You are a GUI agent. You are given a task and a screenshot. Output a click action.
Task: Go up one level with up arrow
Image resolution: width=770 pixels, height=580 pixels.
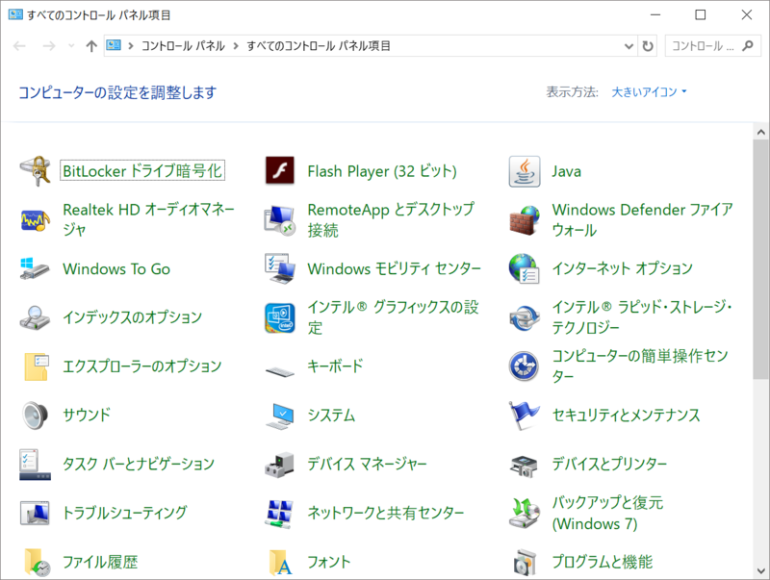pos(91,46)
